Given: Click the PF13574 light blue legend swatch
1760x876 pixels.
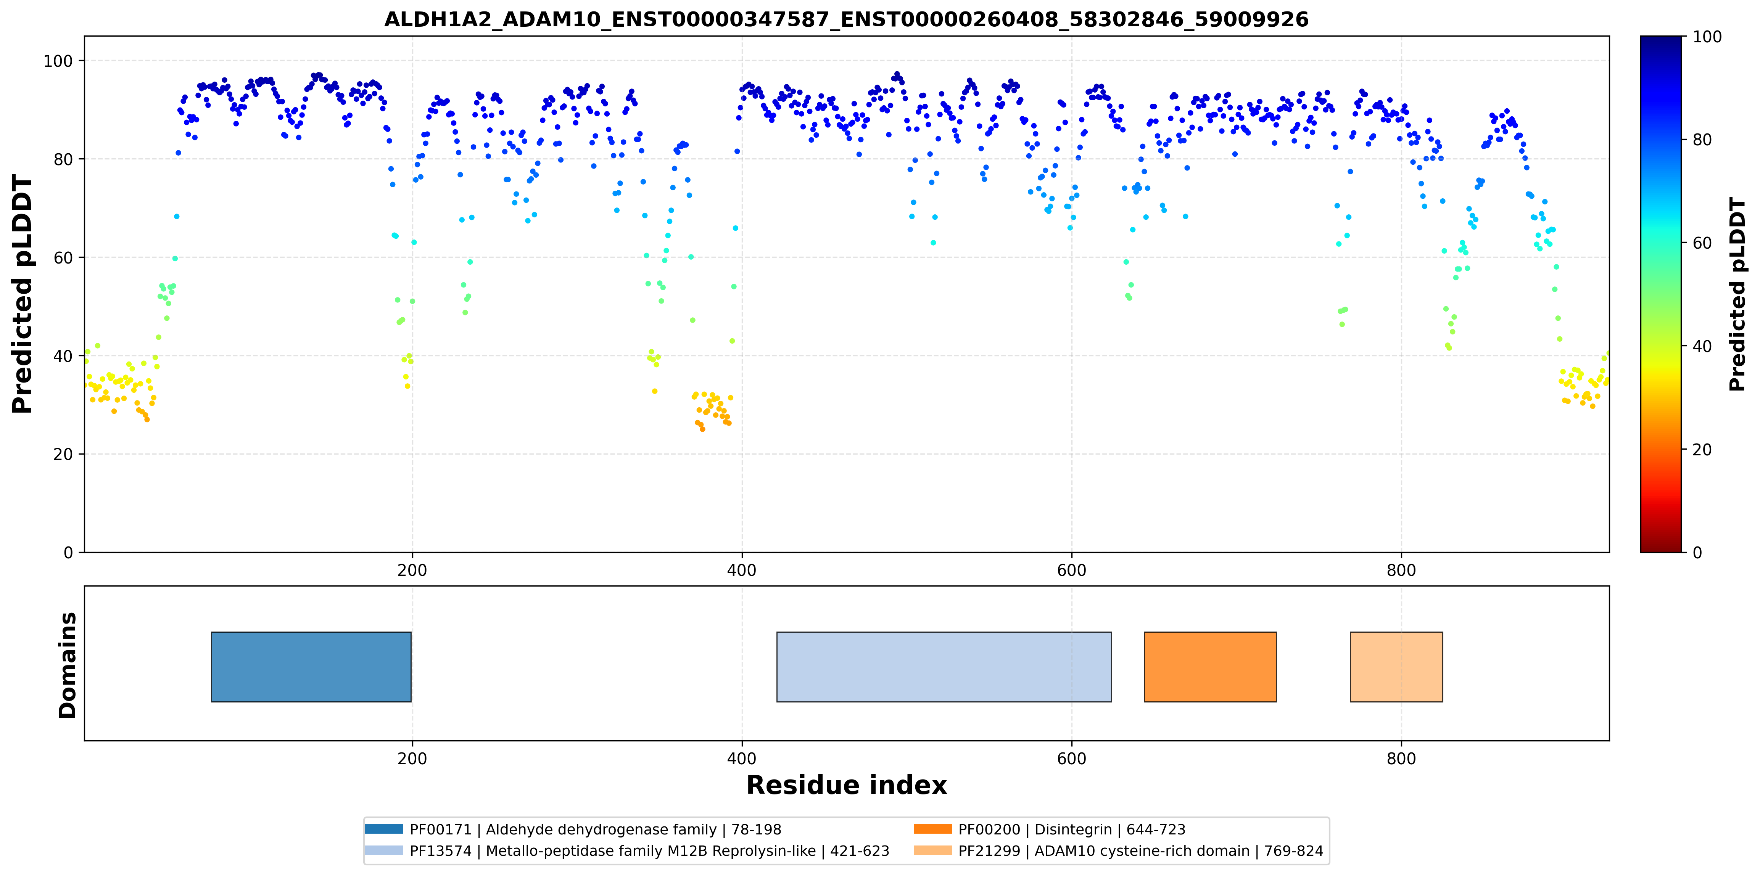Looking at the screenshot, I should [x=384, y=850].
